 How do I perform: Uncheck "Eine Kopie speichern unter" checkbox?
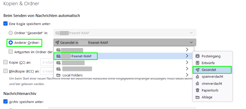point(5,24)
